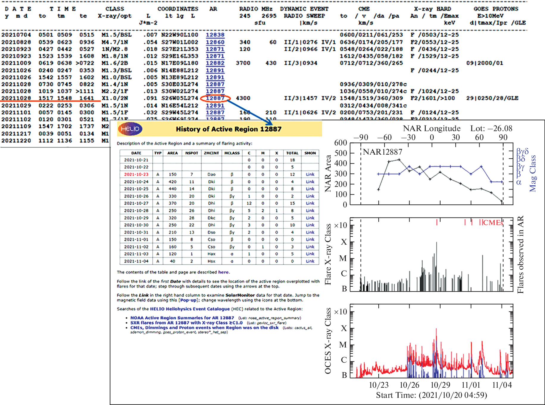The image size is (545, 405).
Task: Open CMEs, Dimmings and Proton events link
Action: [204, 328]
